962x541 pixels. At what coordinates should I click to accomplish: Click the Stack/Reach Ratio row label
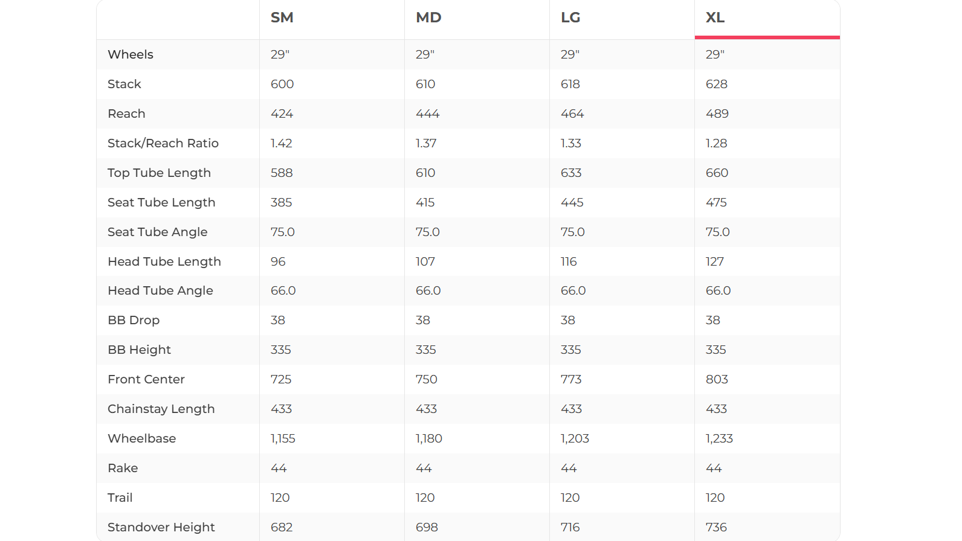[163, 143]
